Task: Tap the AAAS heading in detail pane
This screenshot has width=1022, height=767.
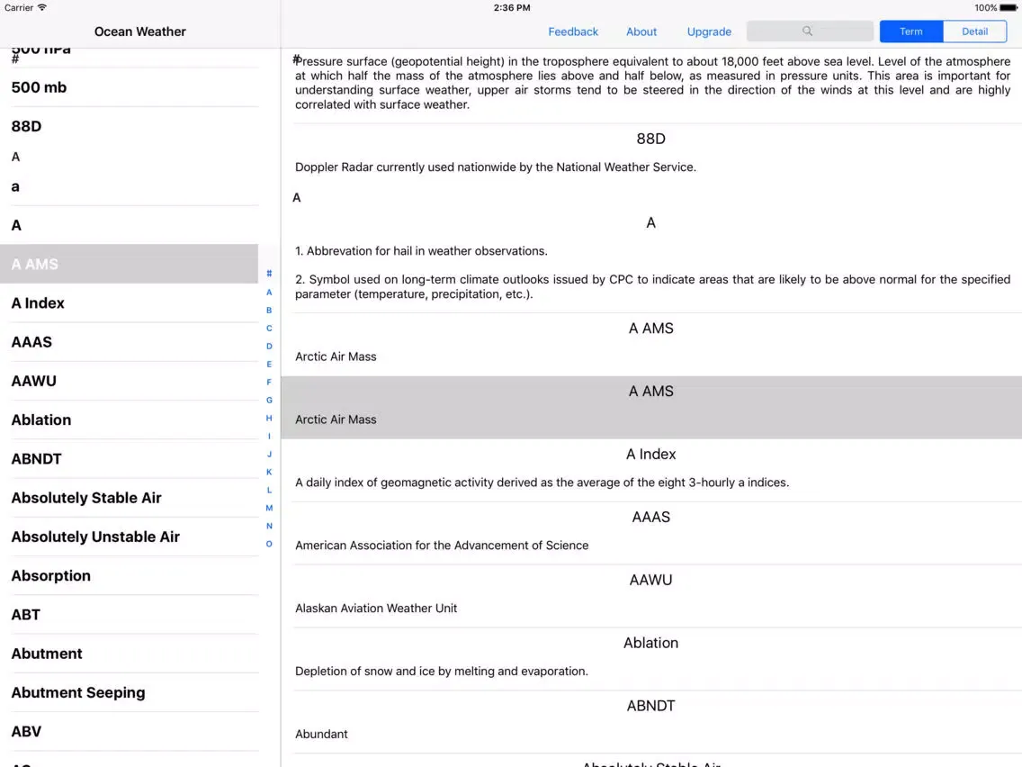Action: pyautogui.click(x=650, y=518)
